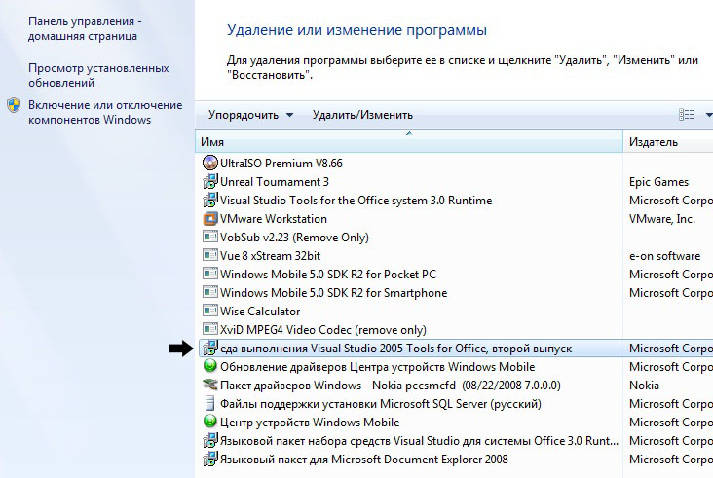The width and height of the screenshot is (713, 478).
Task: Open Просмотр установленных обновлений link
Action: (98, 75)
